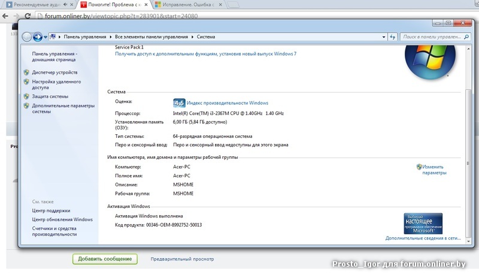Click '6,00 ГБ (5,84 ГБ доступно)' memory value

tap(200, 122)
